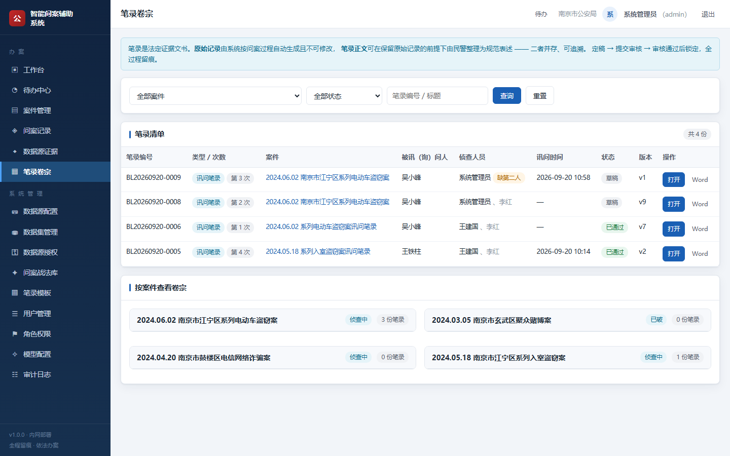Click 讯问时间 column header
The width and height of the screenshot is (730, 456).
[550, 157]
